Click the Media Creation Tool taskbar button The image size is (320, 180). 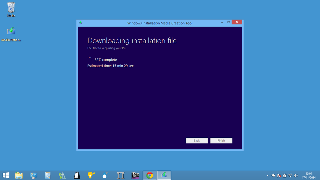(x=164, y=175)
